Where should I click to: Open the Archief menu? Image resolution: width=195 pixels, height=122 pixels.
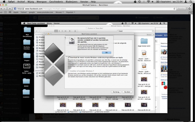(x=21, y=2)
